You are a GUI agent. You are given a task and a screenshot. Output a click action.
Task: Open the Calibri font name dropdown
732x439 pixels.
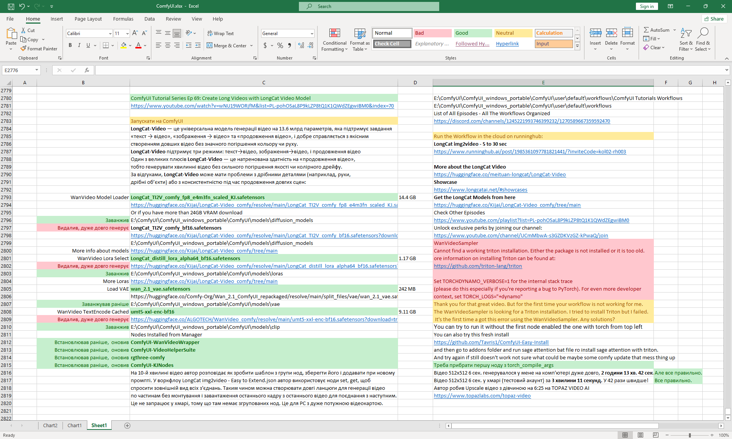click(110, 34)
